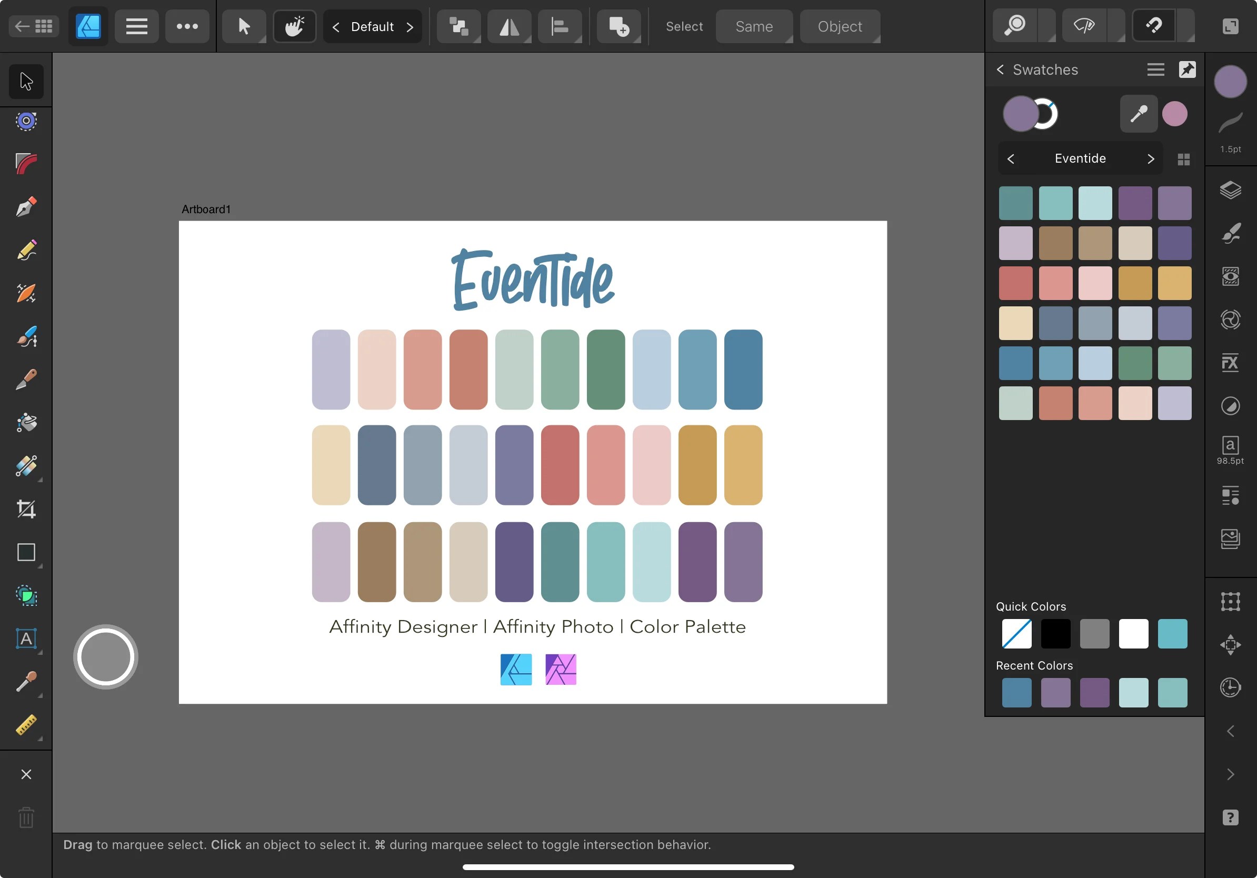Pick the Artistic Text tool

pyautogui.click(x=25, y=638)
